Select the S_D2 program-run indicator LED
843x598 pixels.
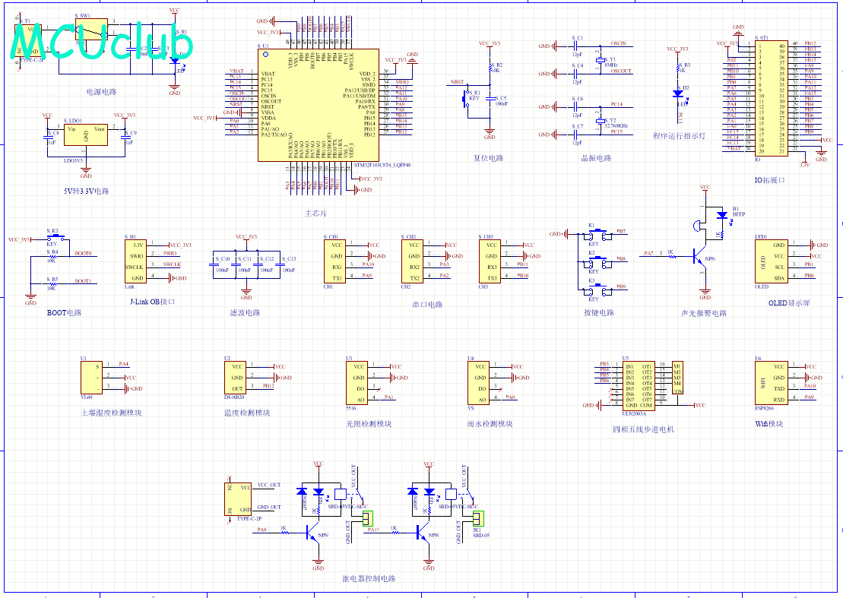click(x=678, y=93)
